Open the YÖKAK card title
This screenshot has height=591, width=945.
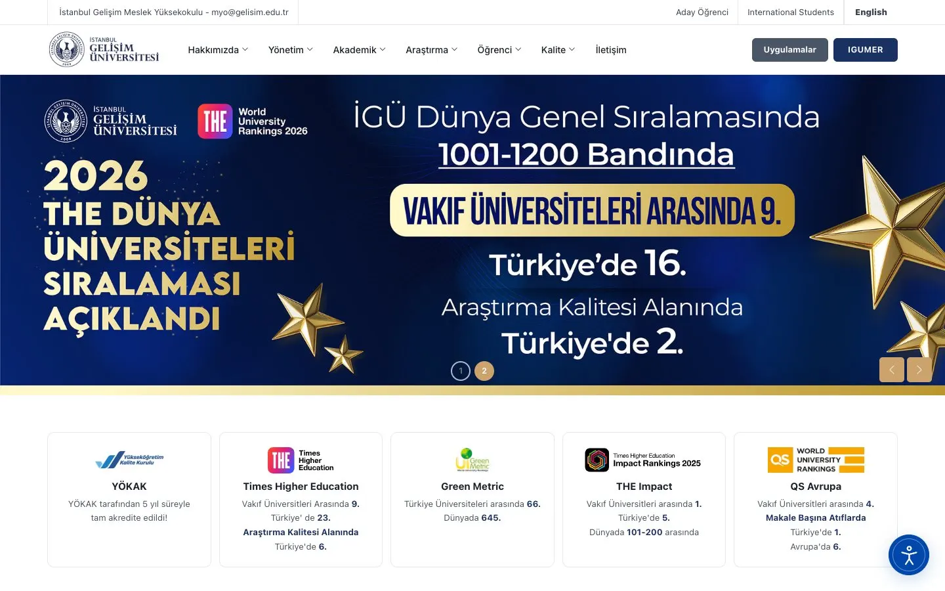pyautogui.click(x=129, y=487)
